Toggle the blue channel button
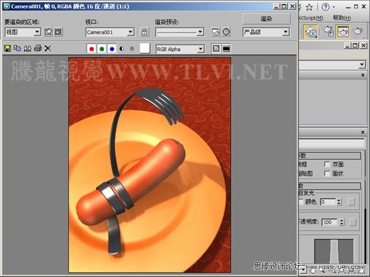Screen dimensions: 370x277 [112, 49]
